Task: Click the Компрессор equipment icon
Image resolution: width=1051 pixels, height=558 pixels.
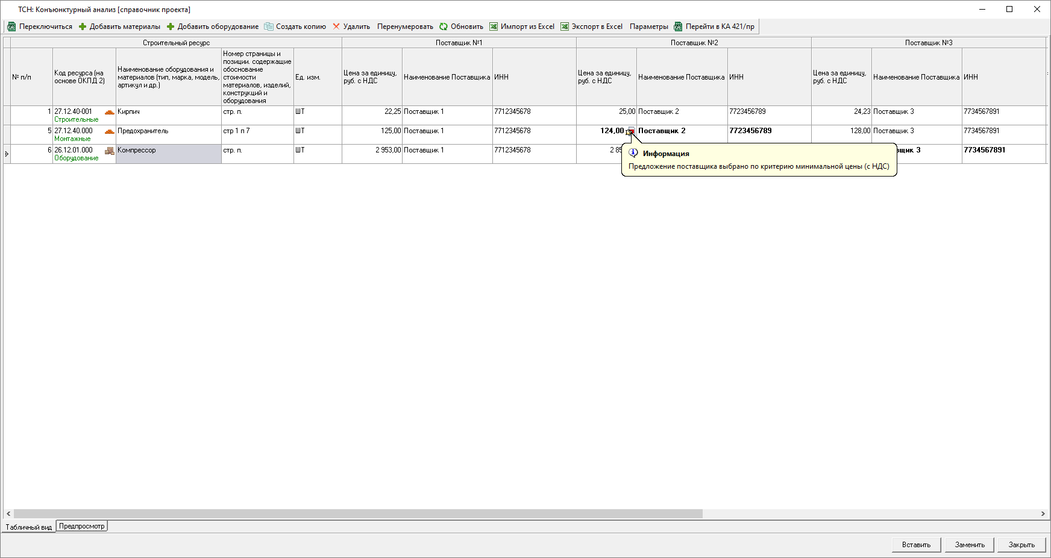Action: [109, 151]
